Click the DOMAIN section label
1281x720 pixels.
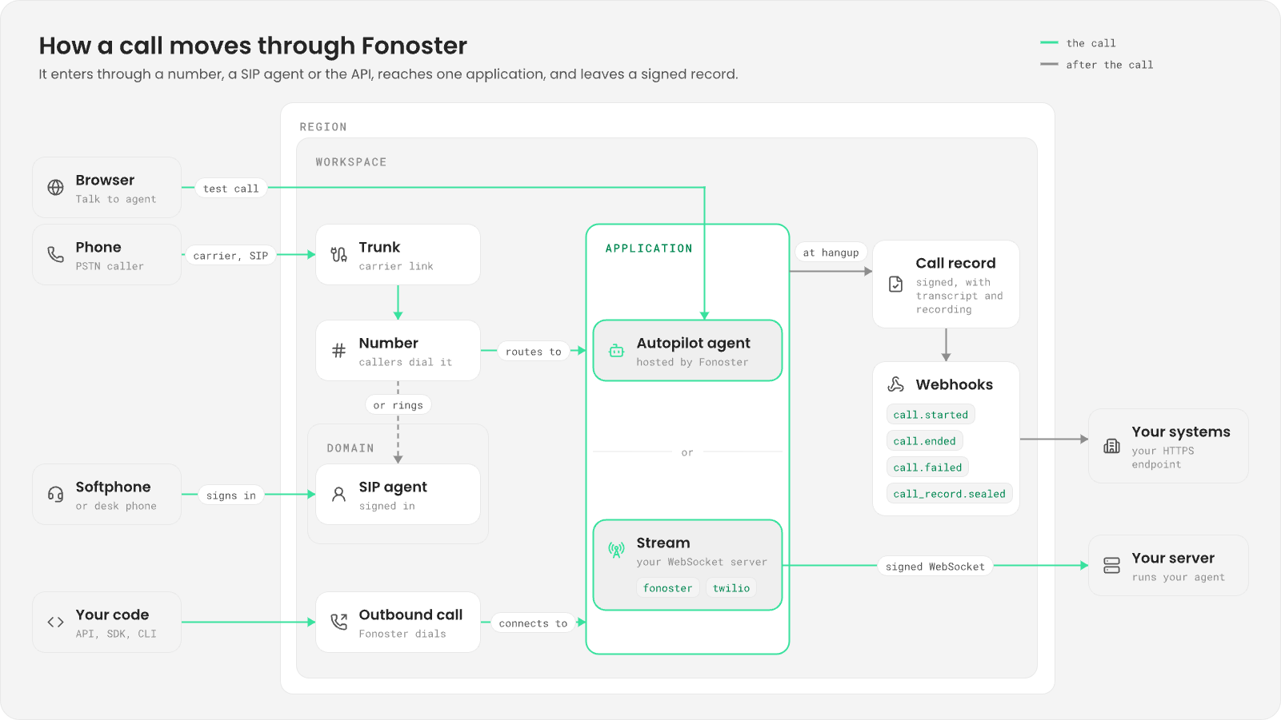pos(350,448)
